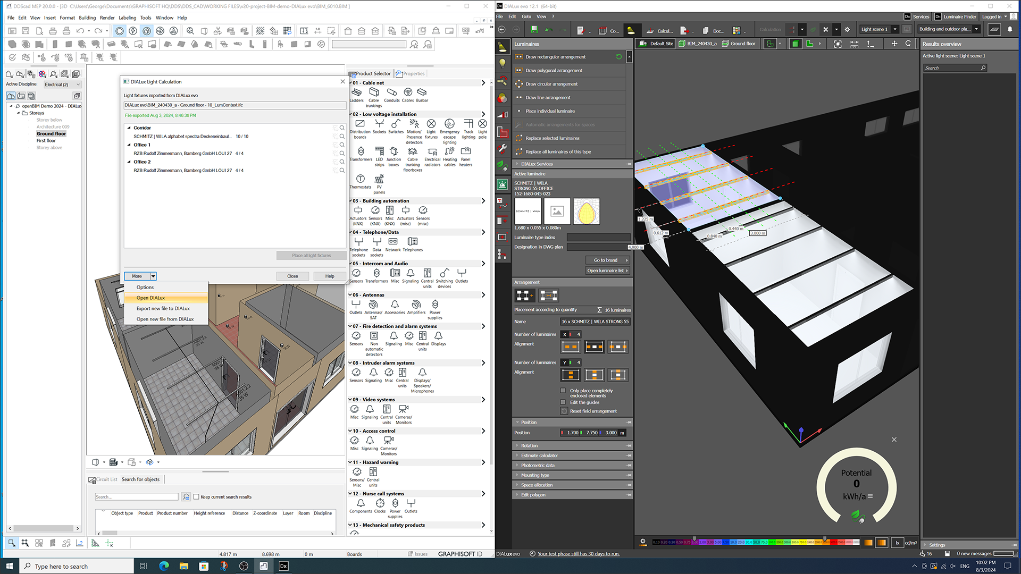Click the zoom-to-fit icon in DIALux view bar
This screenshot has height=574, width=1021.
[838, 44]
